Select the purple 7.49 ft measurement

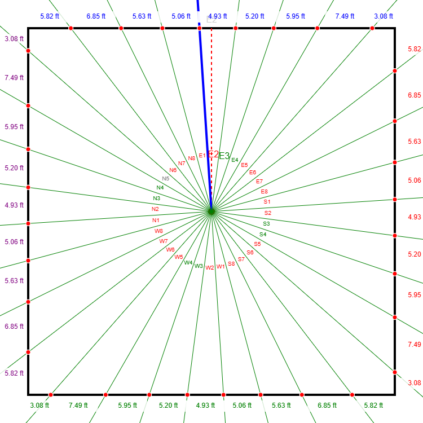pos(14,78)
